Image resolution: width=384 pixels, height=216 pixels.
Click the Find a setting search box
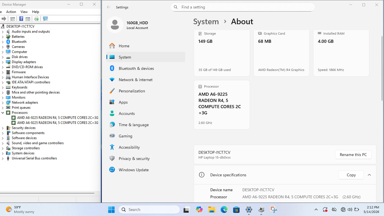242,7
